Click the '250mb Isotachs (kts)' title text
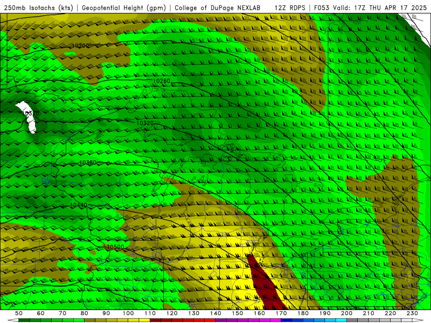The height and width of the screenshot is (323, 431). [x=39, y=8]
